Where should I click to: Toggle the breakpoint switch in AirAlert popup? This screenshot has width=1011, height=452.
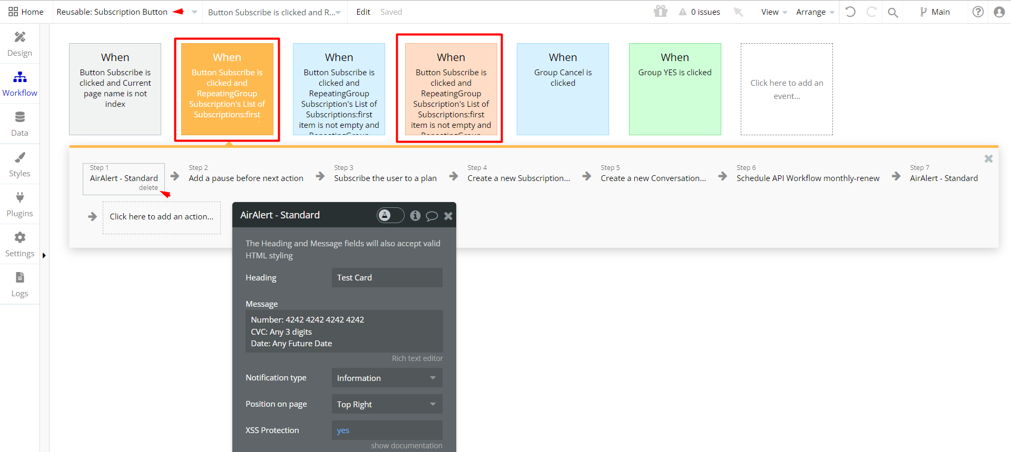coord(390,215)
